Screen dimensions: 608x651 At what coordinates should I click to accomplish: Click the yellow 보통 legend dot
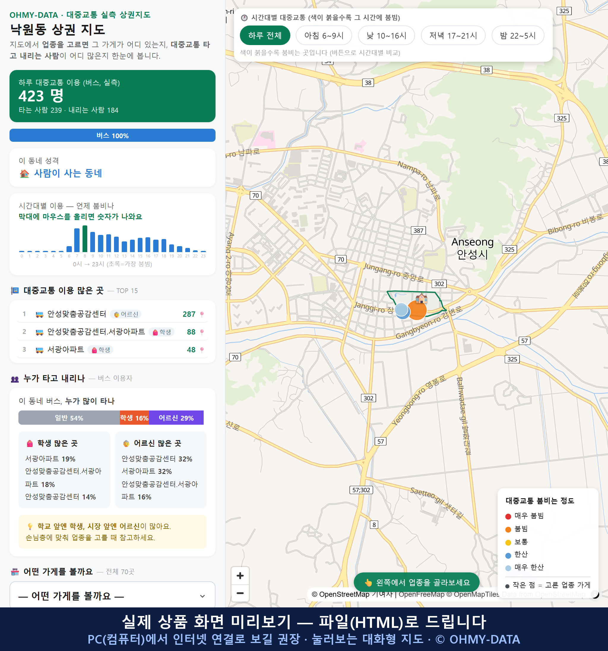click(508, 543)
